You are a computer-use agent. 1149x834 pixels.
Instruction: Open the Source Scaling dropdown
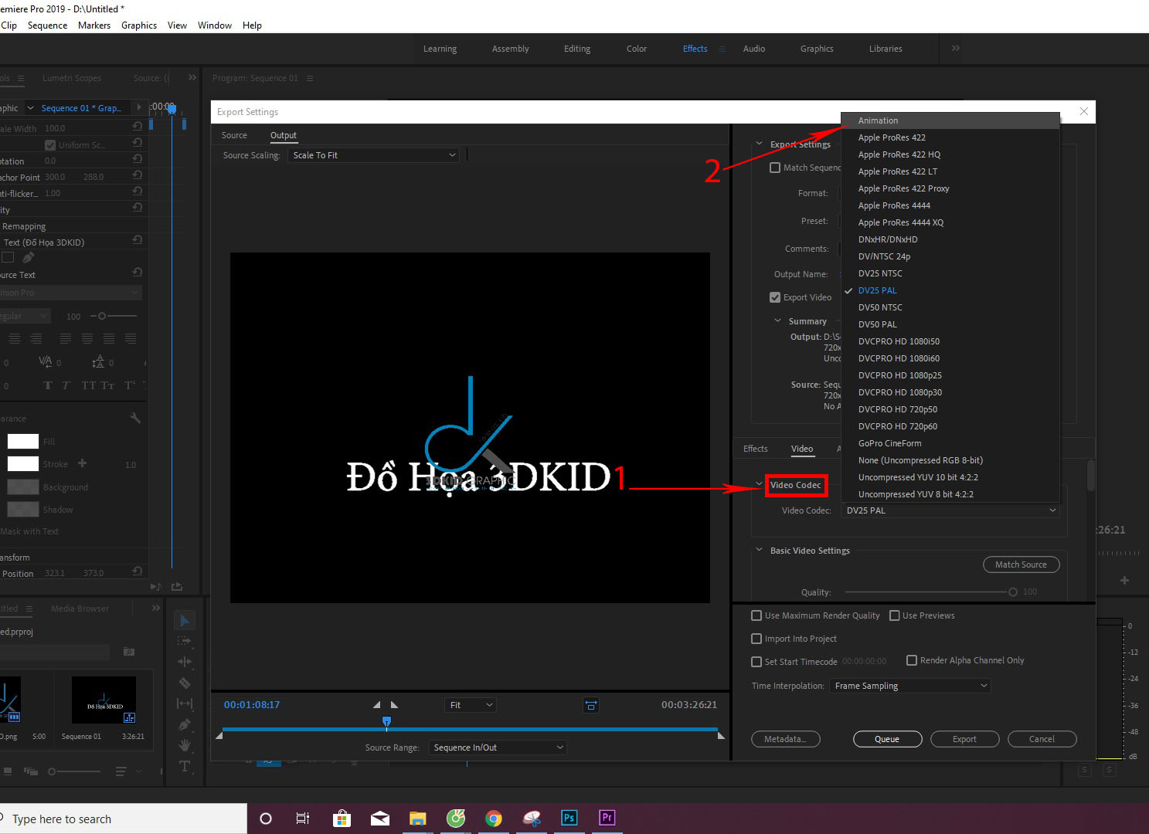pyautogui.click(x=374, y=154)
